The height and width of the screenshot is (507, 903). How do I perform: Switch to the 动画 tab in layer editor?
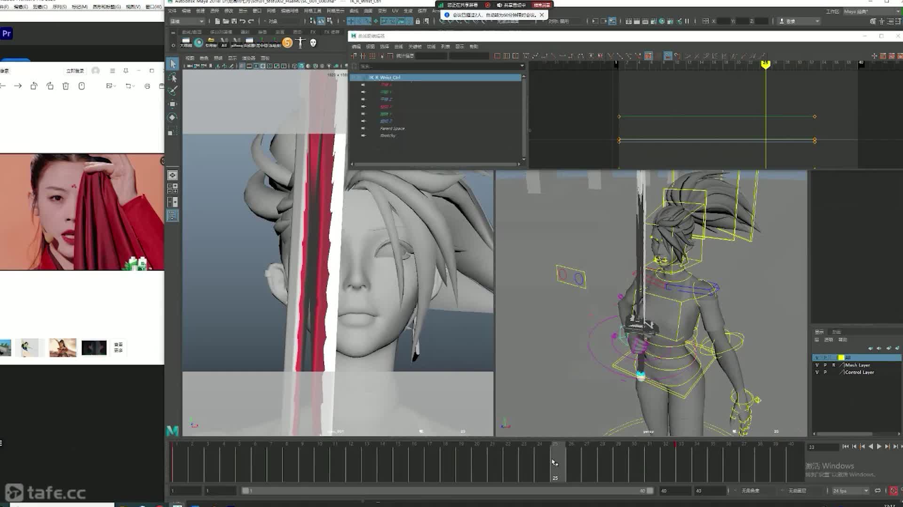click(837, 332)
